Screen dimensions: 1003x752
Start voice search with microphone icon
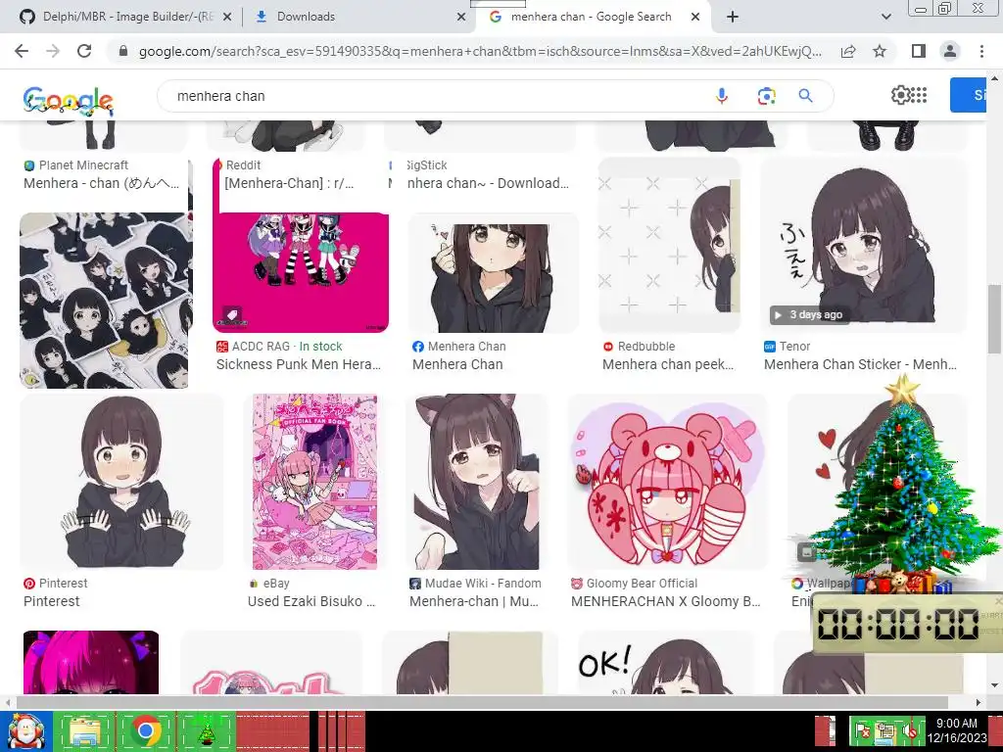(722, 96)
